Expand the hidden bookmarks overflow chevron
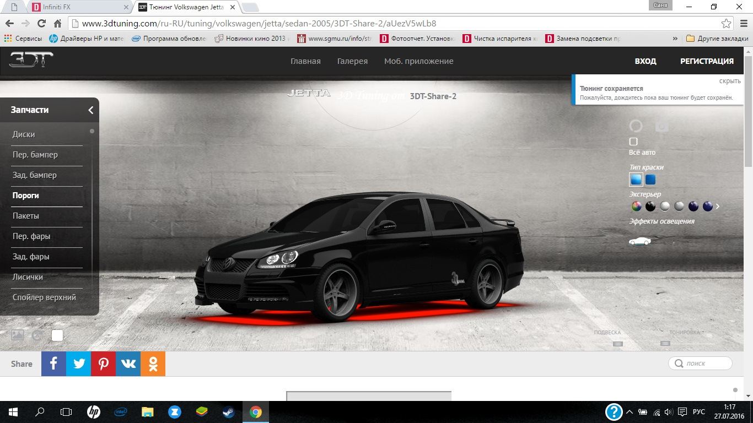The image size is (753, 423). pyautogui.click(x=675, y=39)
